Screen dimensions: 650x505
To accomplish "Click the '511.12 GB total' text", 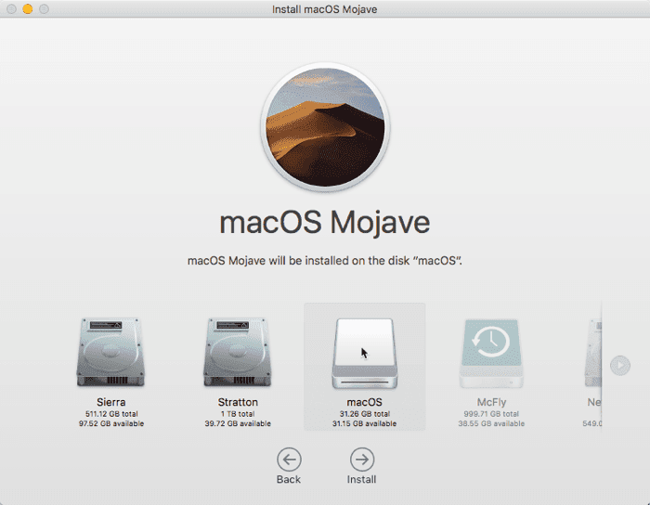I will 111,413.
